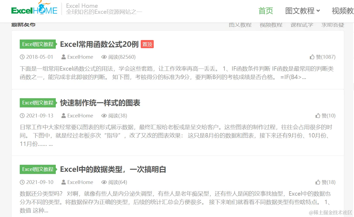Image resolution: width=354 pixels, height=217 pixels.
Task: Click the author icon next to ExcelHome on first article
Action: click(x=64, y=57)
